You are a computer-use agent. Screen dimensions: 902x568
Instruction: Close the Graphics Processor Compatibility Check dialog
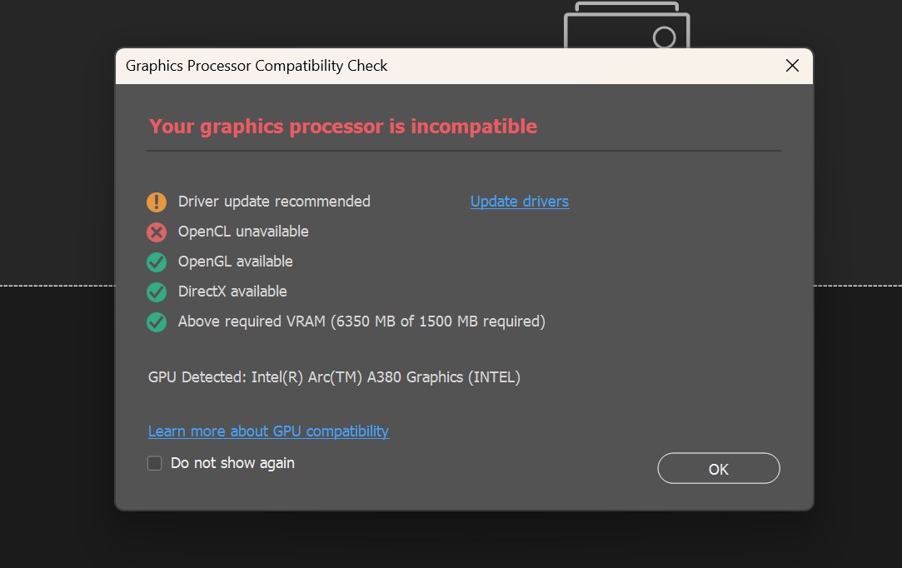click(x=792, y=66)
